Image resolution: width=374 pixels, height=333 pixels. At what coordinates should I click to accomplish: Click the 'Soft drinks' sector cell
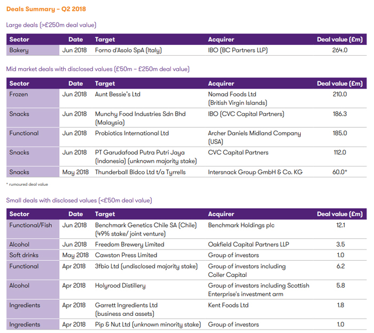(33, 255)
